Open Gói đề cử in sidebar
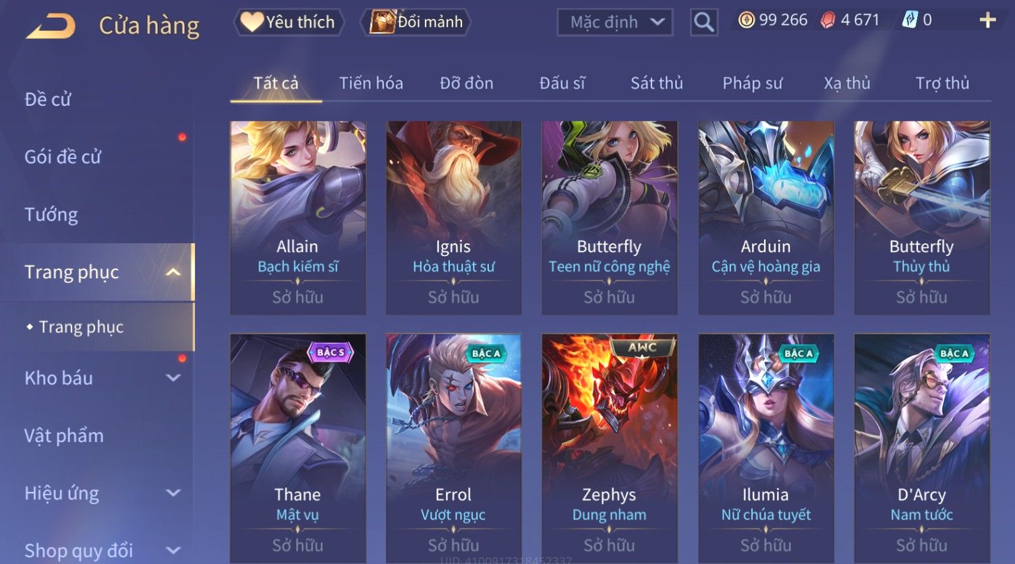Viewport: 1015px width, 564px height. pos(63,157)
